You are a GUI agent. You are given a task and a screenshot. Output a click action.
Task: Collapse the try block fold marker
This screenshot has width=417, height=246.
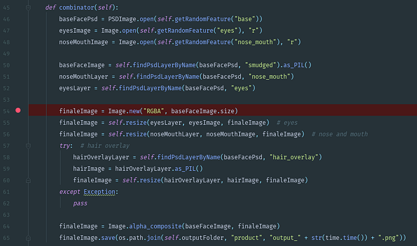pos(29,146)
